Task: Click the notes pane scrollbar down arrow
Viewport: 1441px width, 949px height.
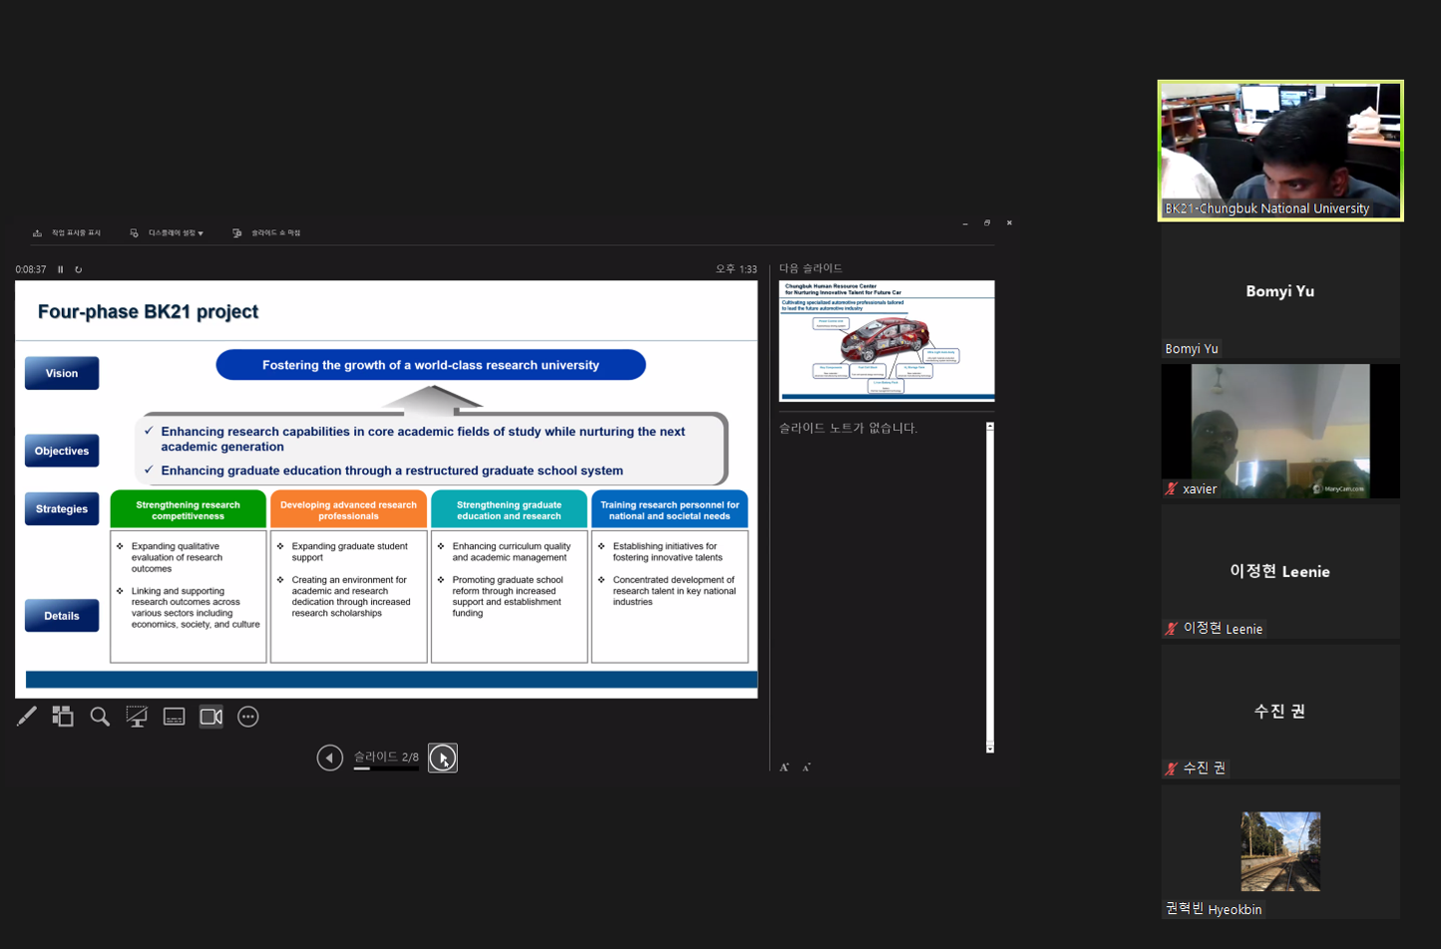Action: [x=990, y=748]
